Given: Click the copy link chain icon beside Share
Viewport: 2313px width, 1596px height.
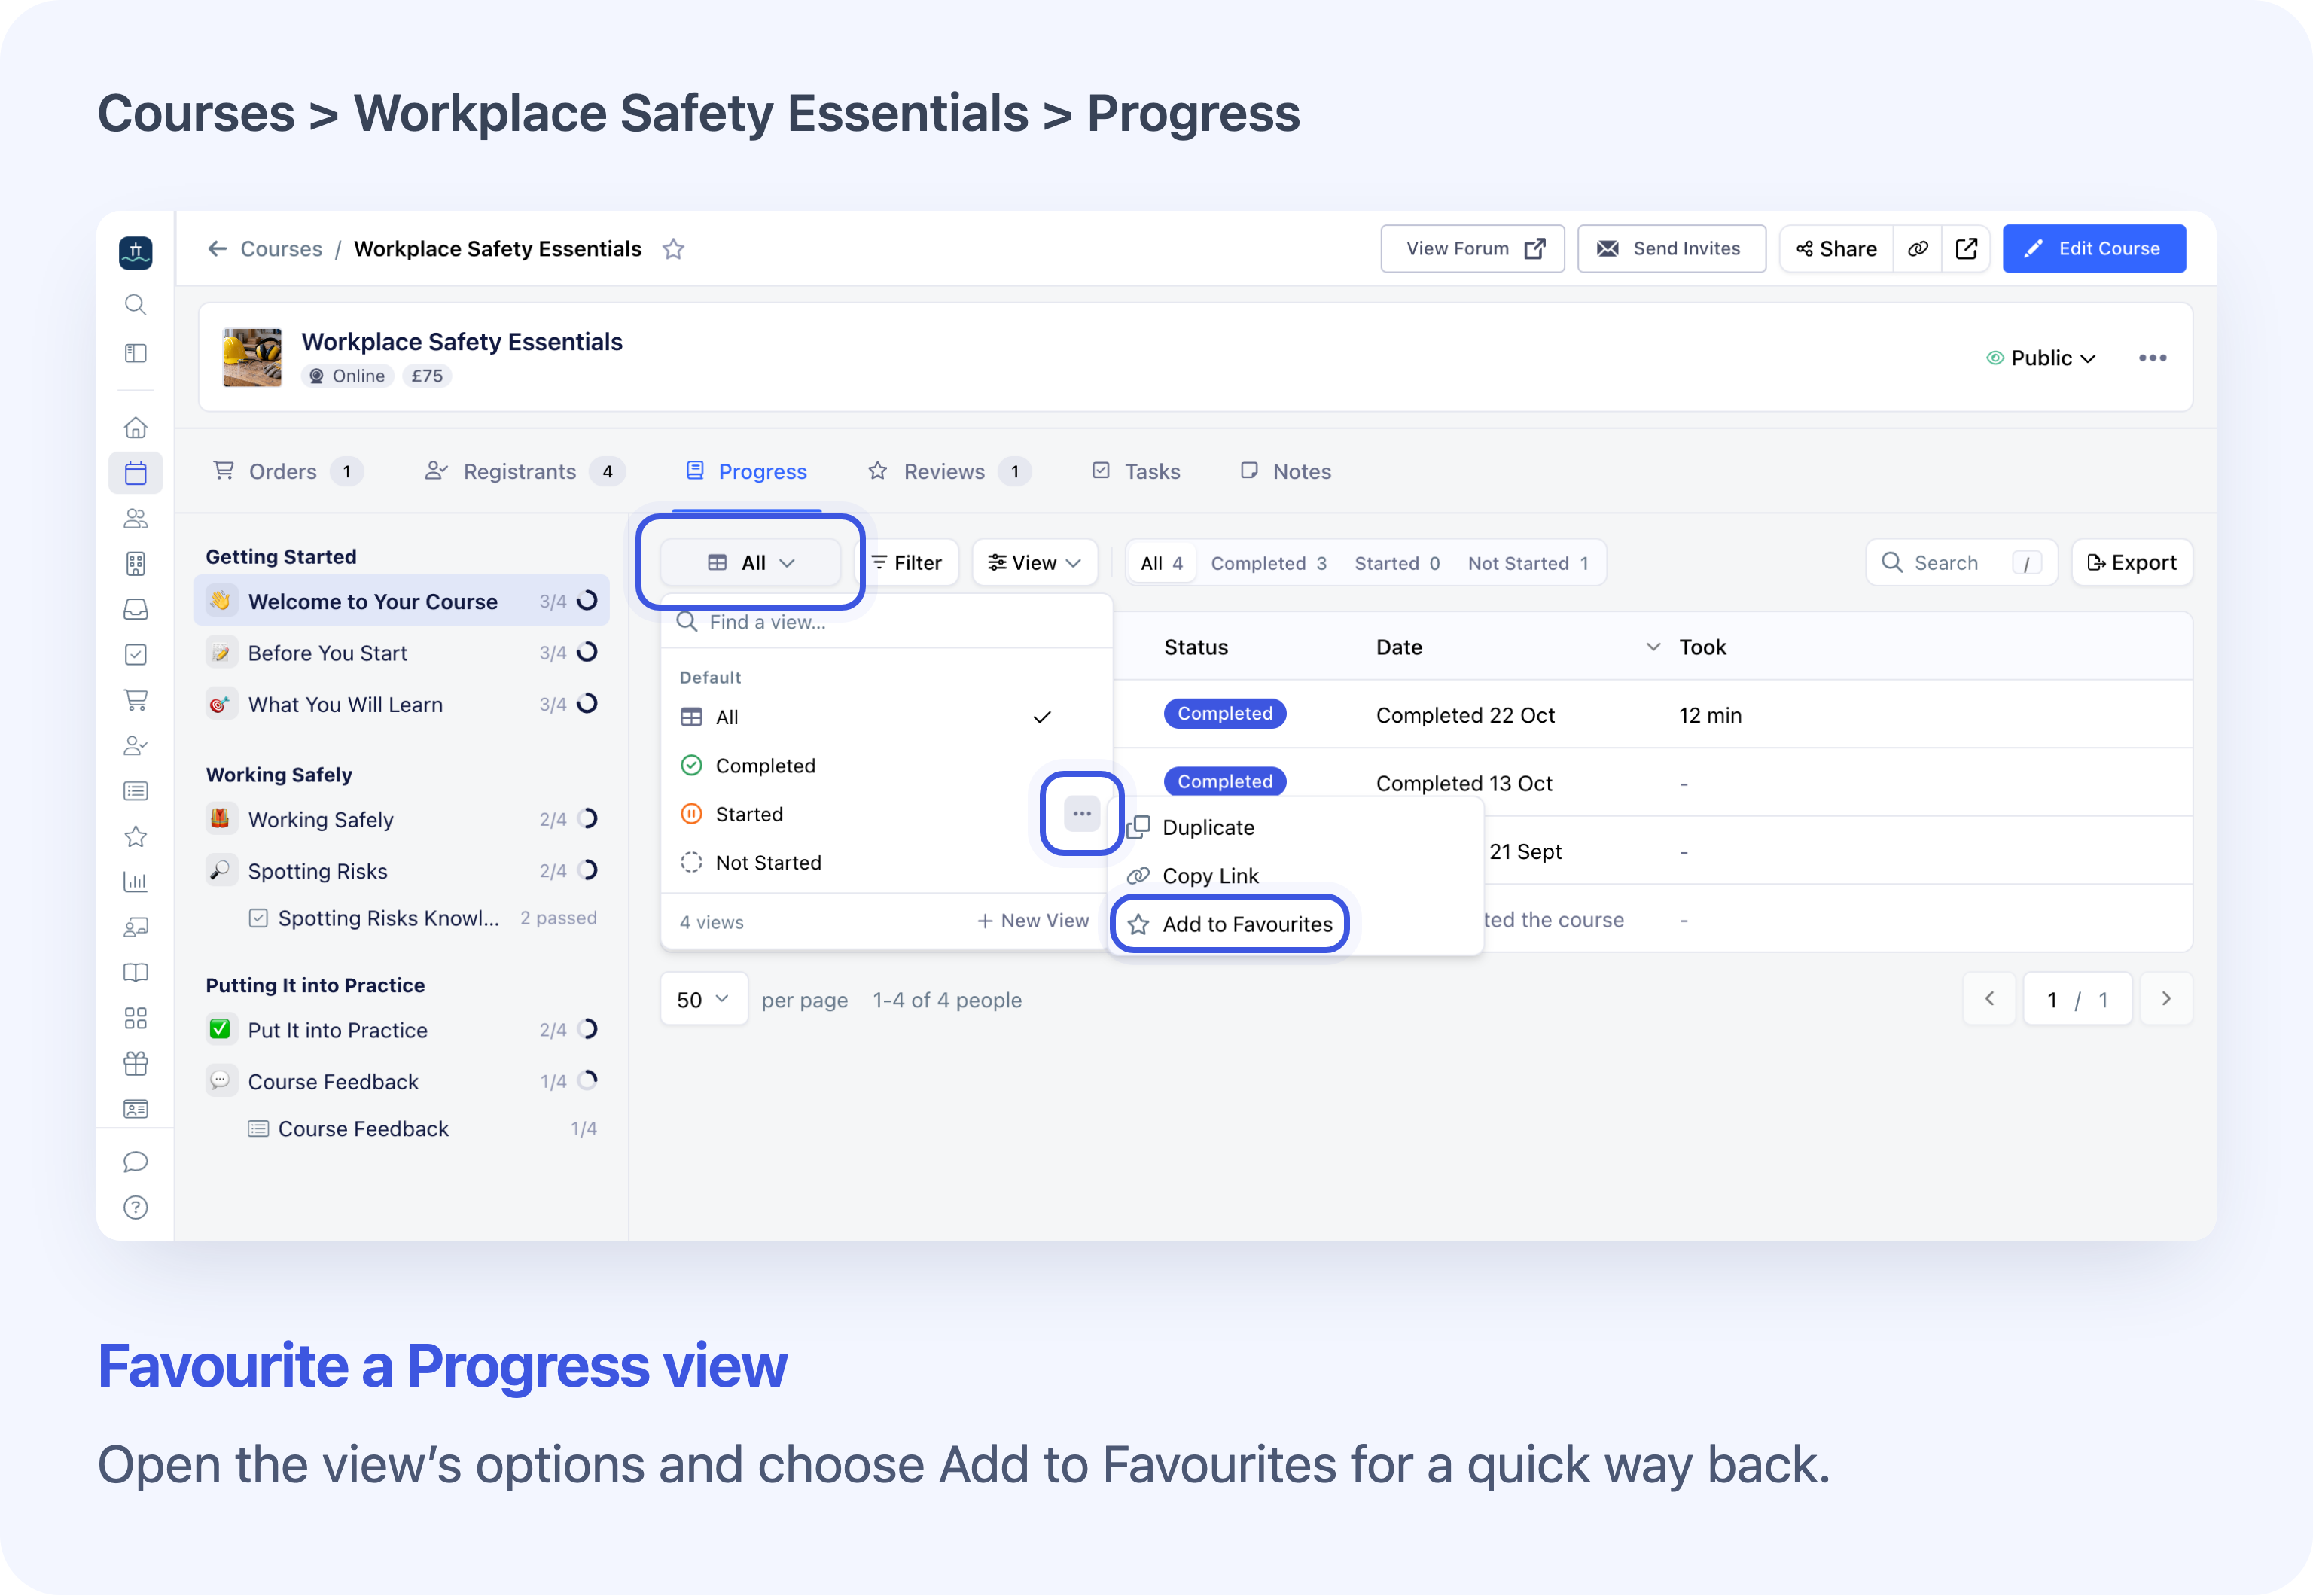Looking at the screenshot, I should click(x=1917, y=249).
